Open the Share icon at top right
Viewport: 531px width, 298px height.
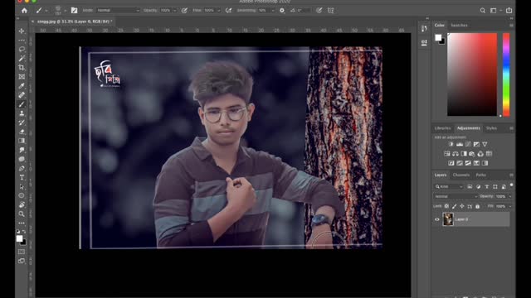tap(509, 11)
